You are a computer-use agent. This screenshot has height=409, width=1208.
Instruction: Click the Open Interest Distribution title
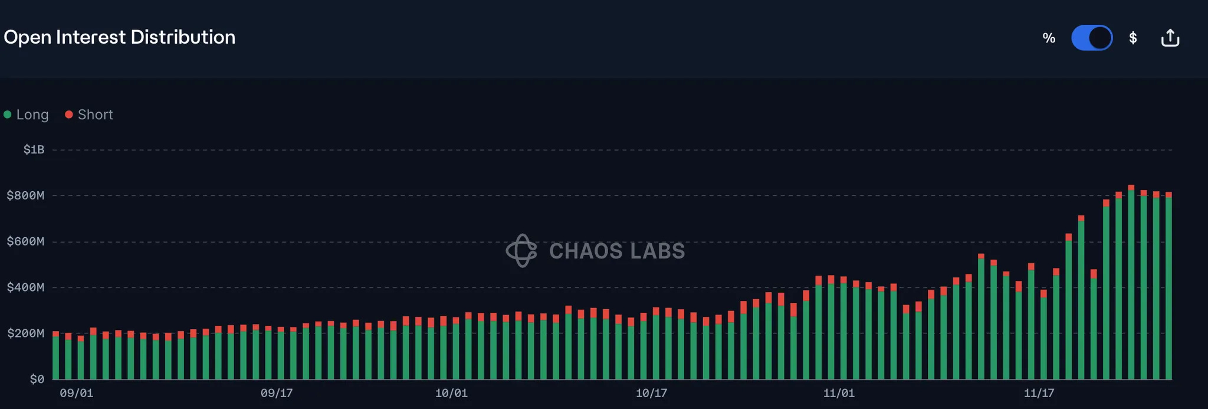120,37
